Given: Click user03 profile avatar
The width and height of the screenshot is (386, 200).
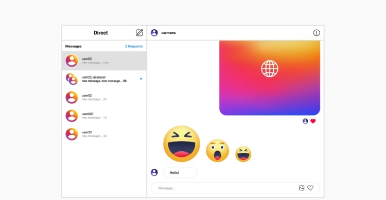Looking at the screenshot, I should click(72, 61).
